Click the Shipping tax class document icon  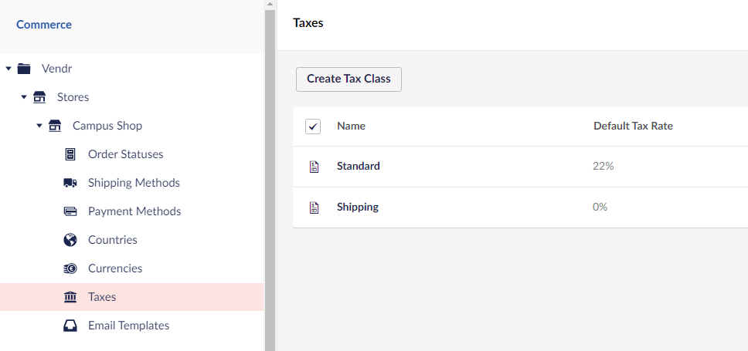tap(314, 208)
